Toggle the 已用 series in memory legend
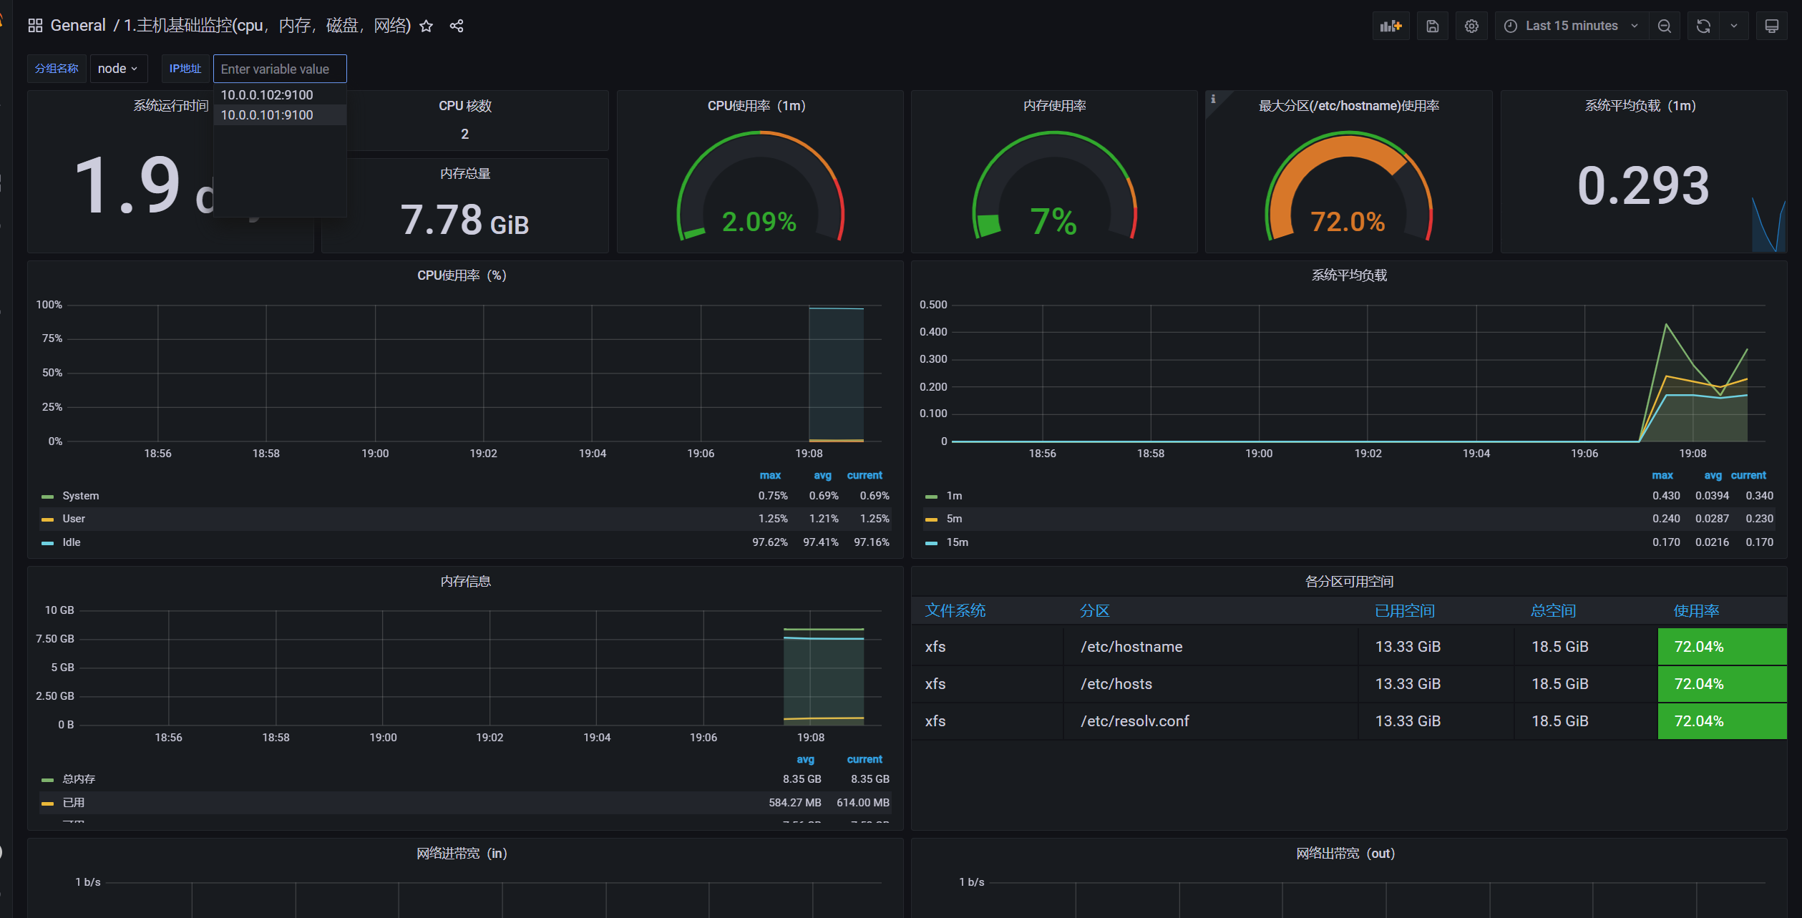The height and width of the screenshot is (918, 1802). (73, 803)
